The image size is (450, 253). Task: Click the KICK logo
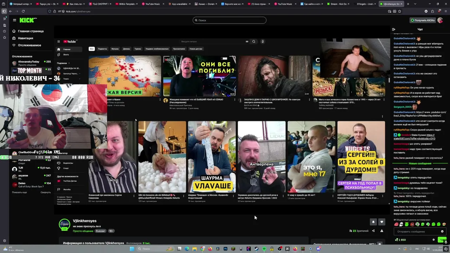click(28, 20)
